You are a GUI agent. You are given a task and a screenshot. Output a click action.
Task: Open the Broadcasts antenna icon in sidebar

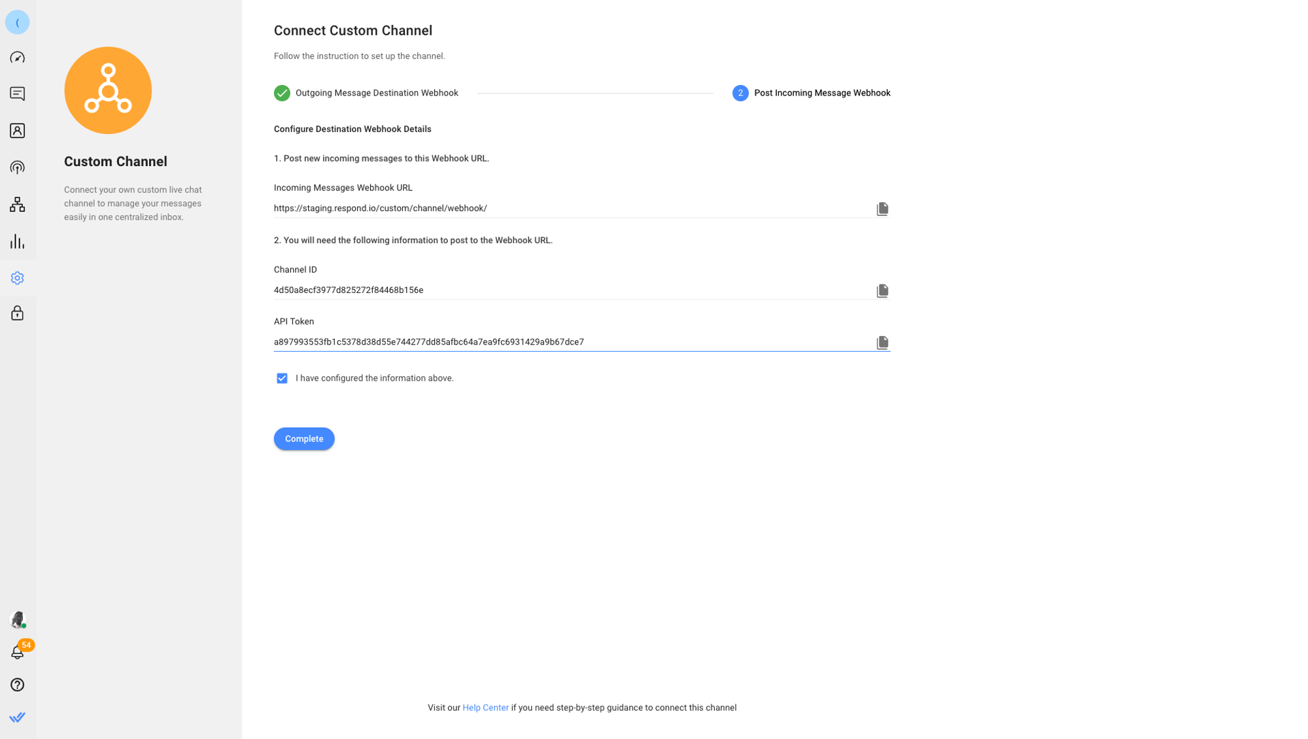[18, 167]
